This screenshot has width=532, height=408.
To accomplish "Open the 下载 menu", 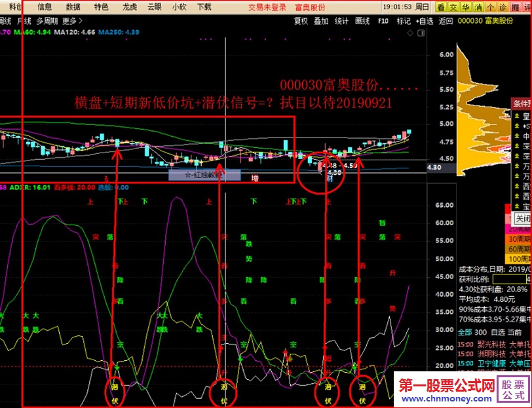I will click(204, 7).
